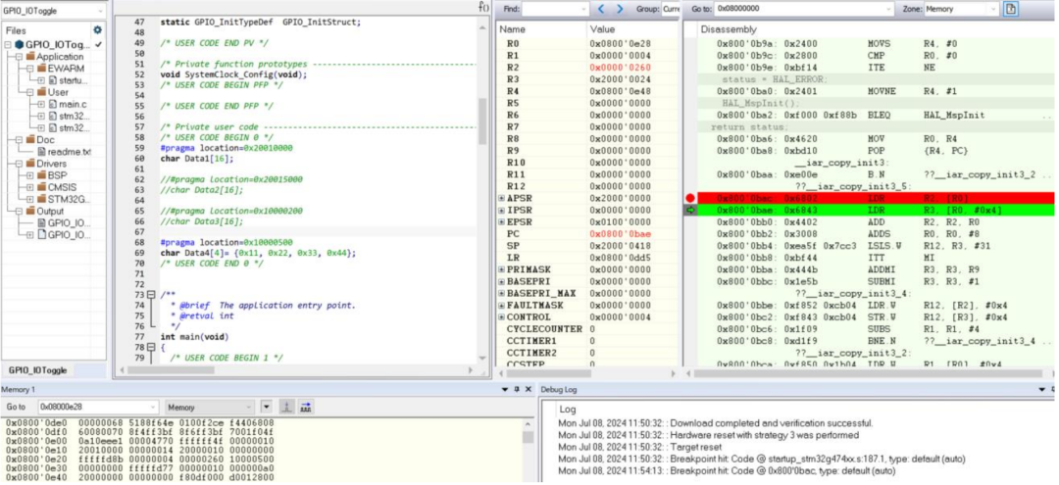
Task: Select PC register value 0x0800'0bae
Action: pos(620,233)
